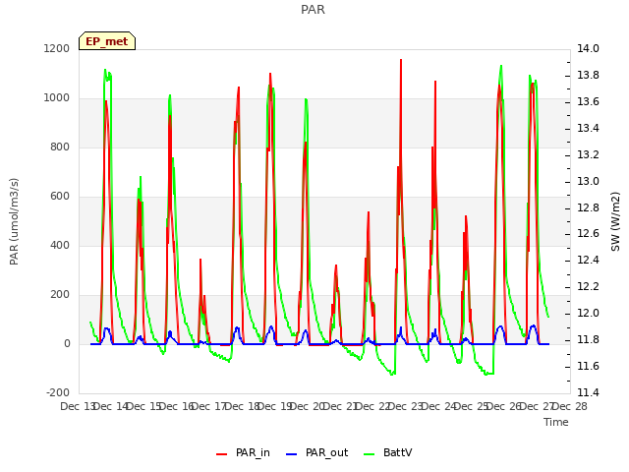Click the 400 left axis tick label
This screenshot has height=472, width=629.
(60, 245)
